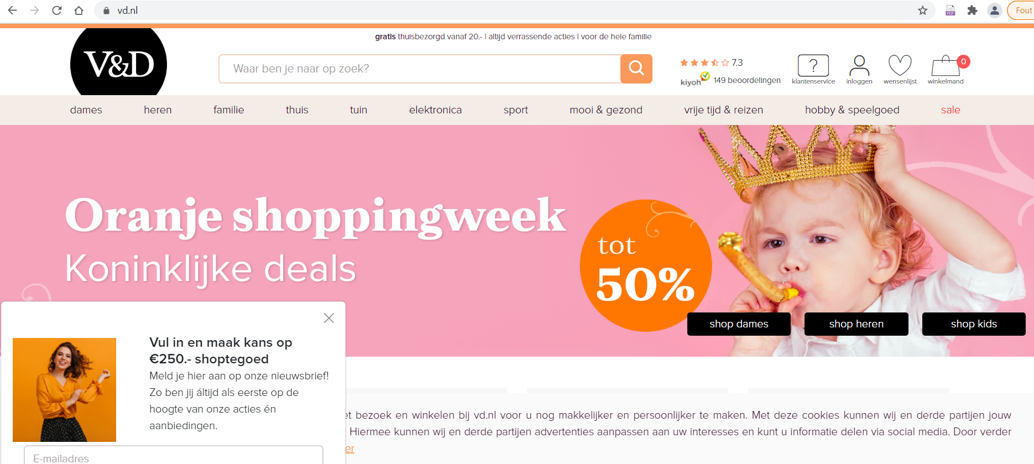Image resolution: width=1034 pixels, height=464 pixels.
Task: Close the newsletter popup
Action: [329, 318]
